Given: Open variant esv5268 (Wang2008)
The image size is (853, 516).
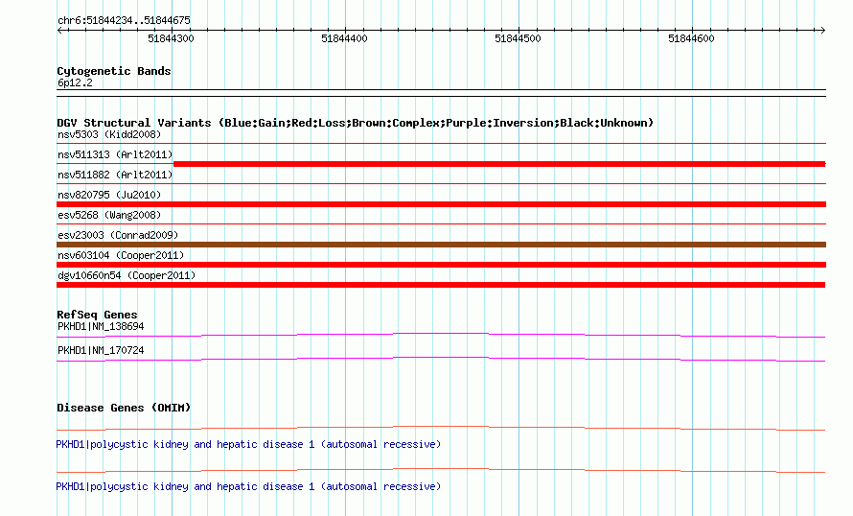Looking at the screenshot, I should 109,215.
